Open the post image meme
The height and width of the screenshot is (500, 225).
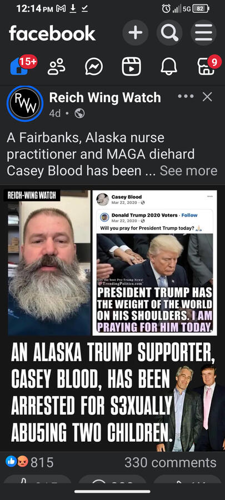112,318
